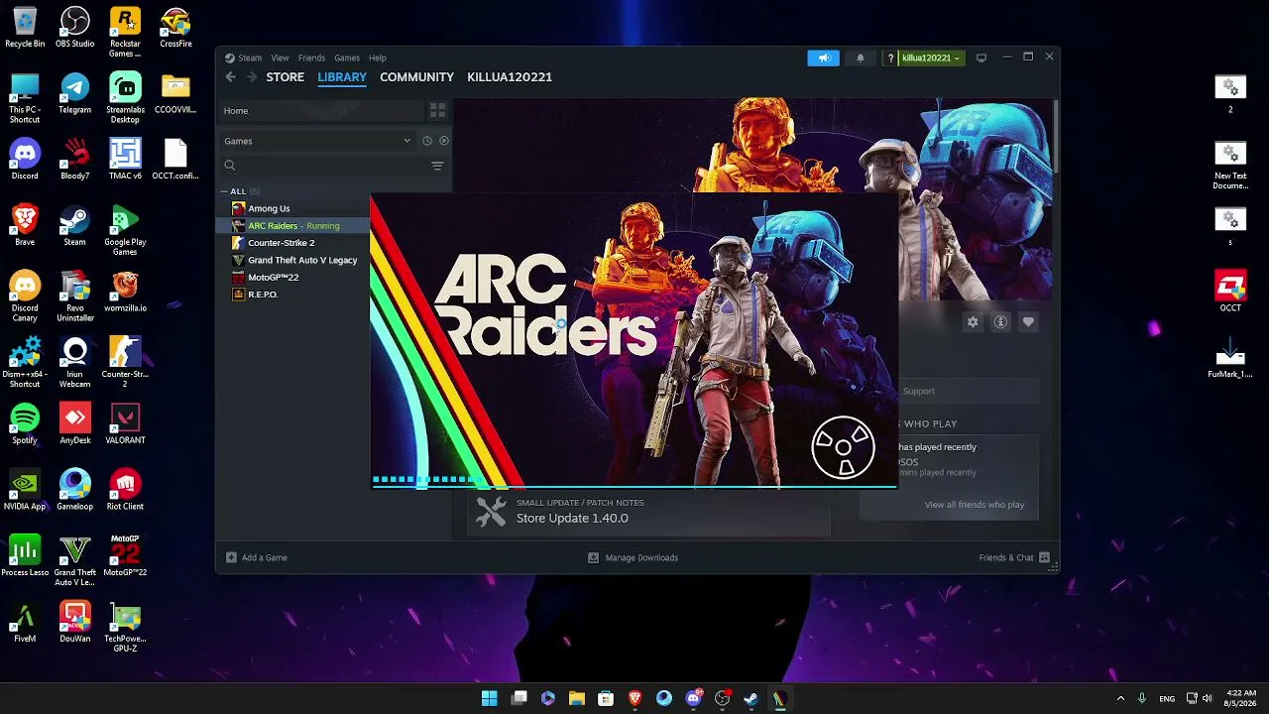Open the Friends menu

click(311, 58)
